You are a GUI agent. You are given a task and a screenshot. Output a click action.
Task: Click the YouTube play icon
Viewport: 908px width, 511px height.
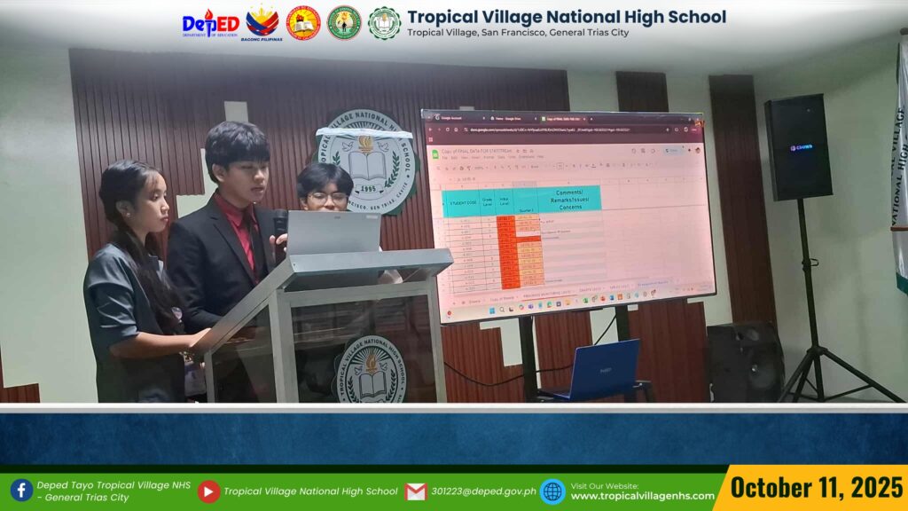point(208,491)
